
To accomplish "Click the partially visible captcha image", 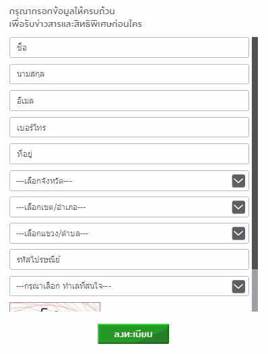I will (x=55, y=307).
